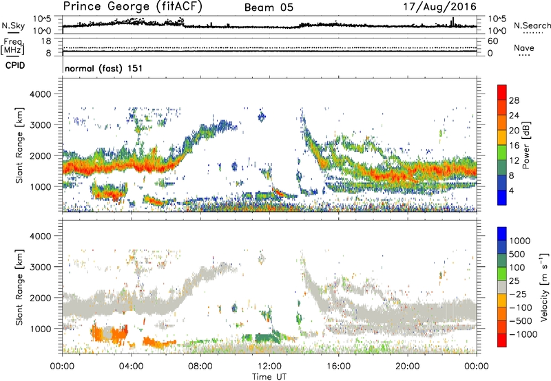Click the 'Beam 05' label

tap(269, 8)
